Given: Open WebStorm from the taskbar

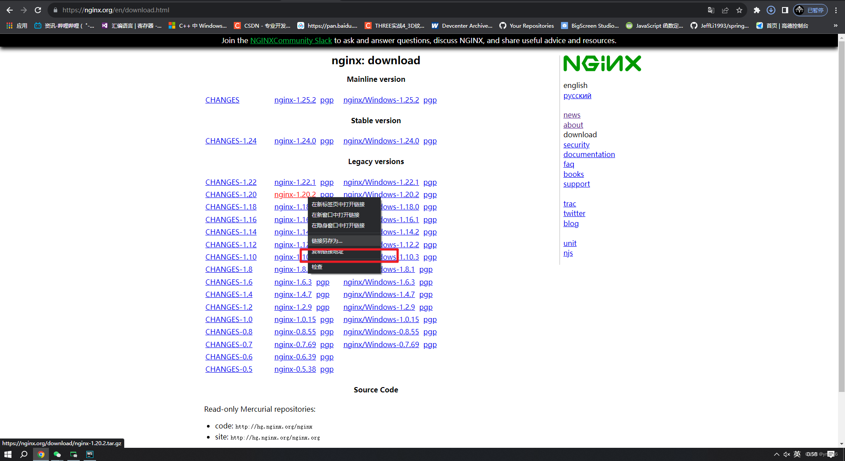Looking at the screenshot, I should [x=90, y=454].
